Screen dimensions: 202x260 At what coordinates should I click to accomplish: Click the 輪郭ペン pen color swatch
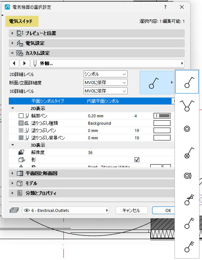[x=162, y=116]
